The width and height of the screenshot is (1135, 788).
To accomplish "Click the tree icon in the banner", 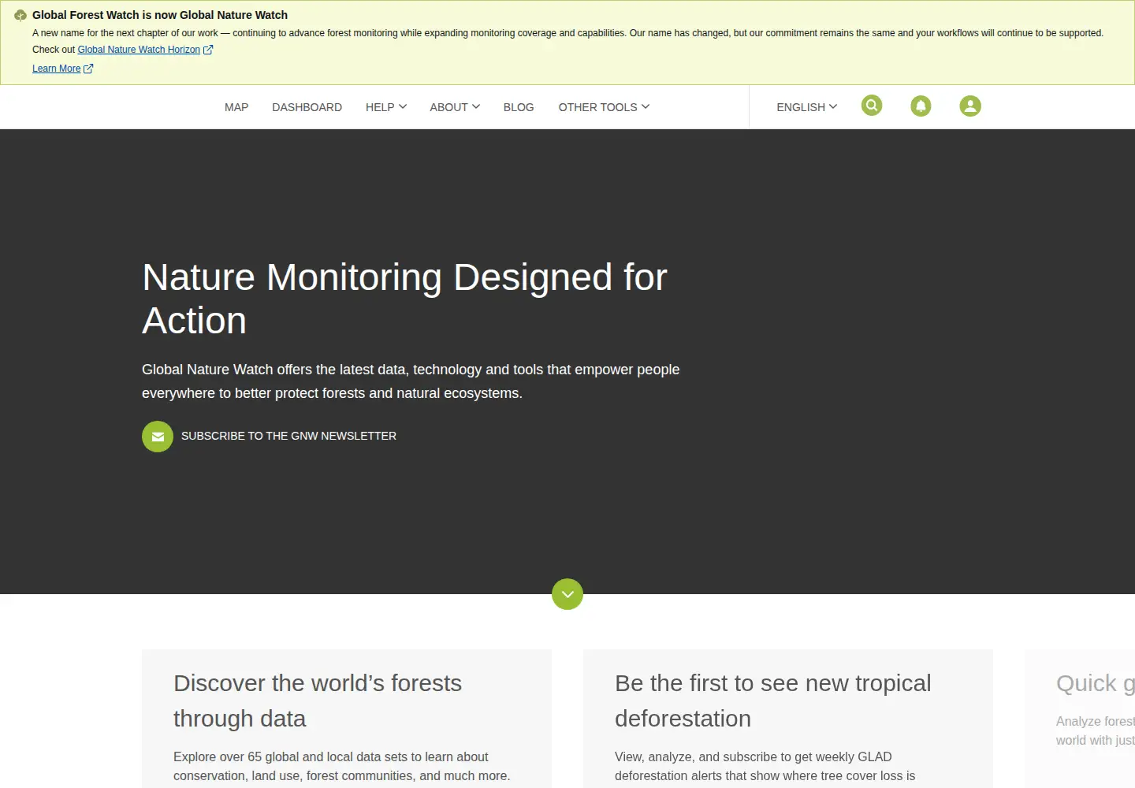I will click(x=20, y=15).
